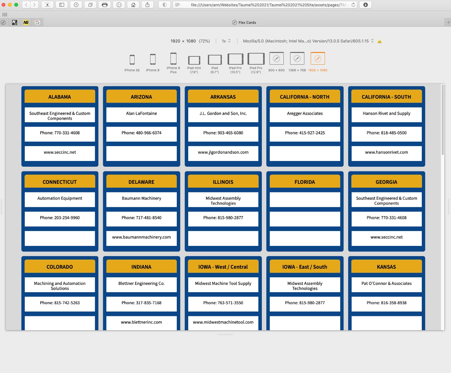The height and width of the screenshot is (373, 451).
Task: Click the yellow warning triangle icon
Action: pos(380,41)
